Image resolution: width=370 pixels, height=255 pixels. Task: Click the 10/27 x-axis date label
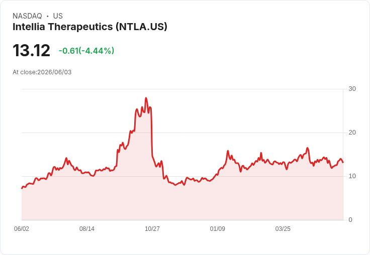(x=152, y=229)
